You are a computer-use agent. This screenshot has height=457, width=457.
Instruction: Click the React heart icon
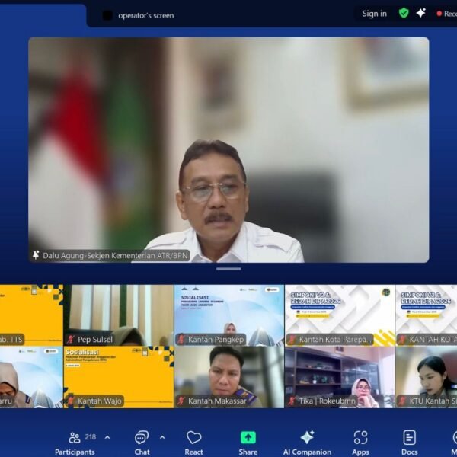click(x=194, y=441)
